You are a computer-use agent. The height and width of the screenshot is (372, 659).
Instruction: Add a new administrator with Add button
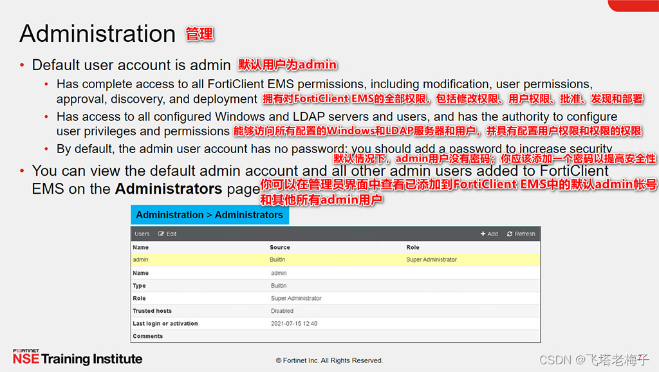click(x=489, y=234)
